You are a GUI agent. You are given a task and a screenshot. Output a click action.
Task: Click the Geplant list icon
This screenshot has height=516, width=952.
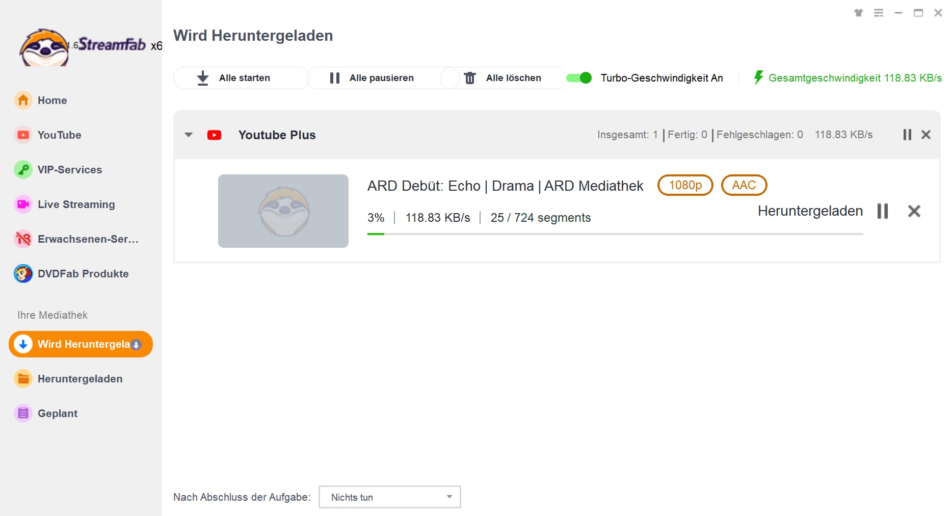coord(23,414)
